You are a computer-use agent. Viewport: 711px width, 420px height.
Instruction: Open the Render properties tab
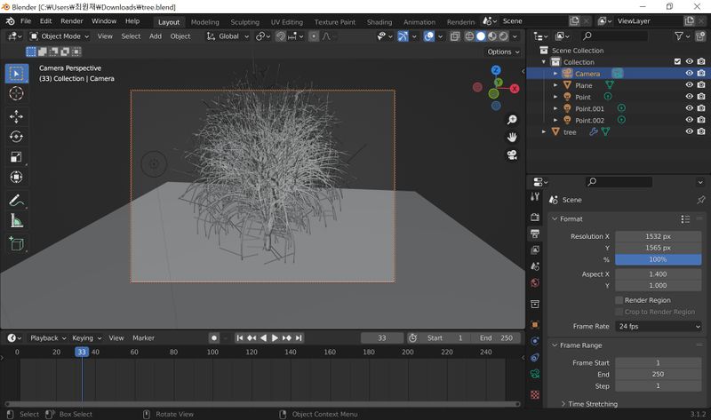coord(535,217)
